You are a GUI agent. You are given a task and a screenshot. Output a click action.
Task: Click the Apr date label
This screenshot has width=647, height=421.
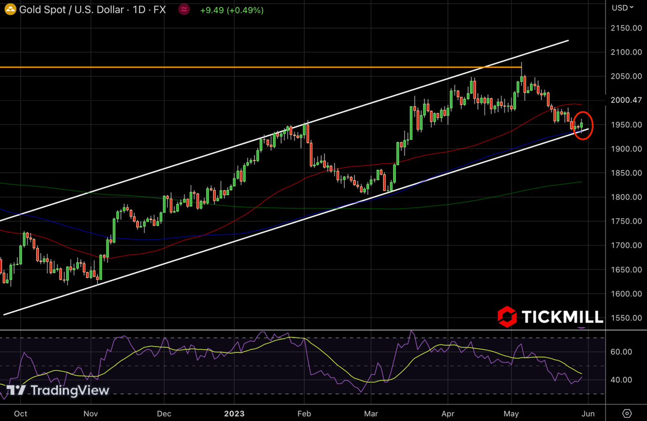(x=448, y=413)
